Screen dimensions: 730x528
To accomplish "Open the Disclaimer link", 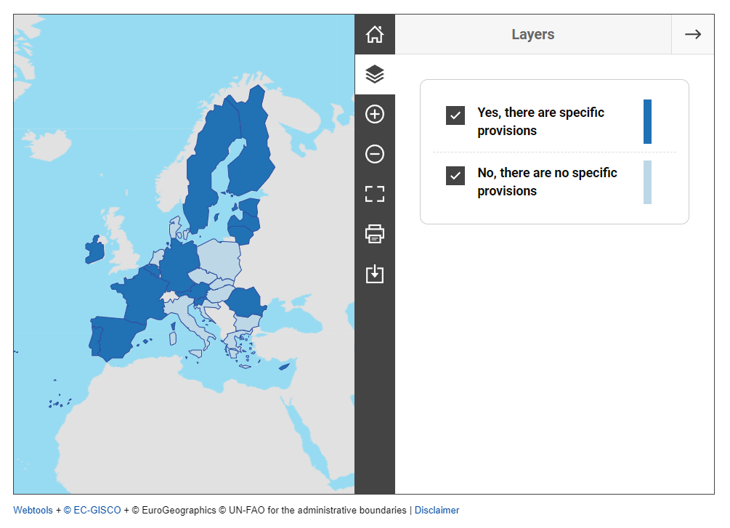I will point(437,511).
